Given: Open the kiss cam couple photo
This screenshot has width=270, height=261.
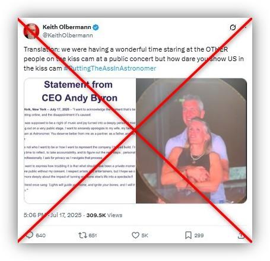Looking at the screenshot, I should [191, 141].
